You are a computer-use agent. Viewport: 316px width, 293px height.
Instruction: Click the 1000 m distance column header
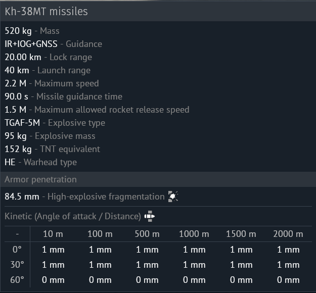[x=194, y=234]
